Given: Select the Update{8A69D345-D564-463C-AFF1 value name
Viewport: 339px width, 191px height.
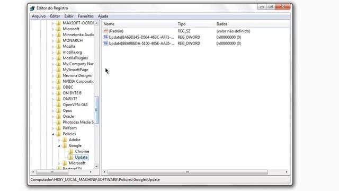Looking at the screenshot, I should tap(141, 37).
